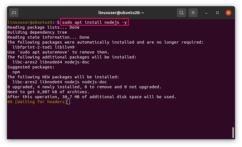Click the Reading package lists line
This screenshot has width=242, height=147.
coord(43,27)
